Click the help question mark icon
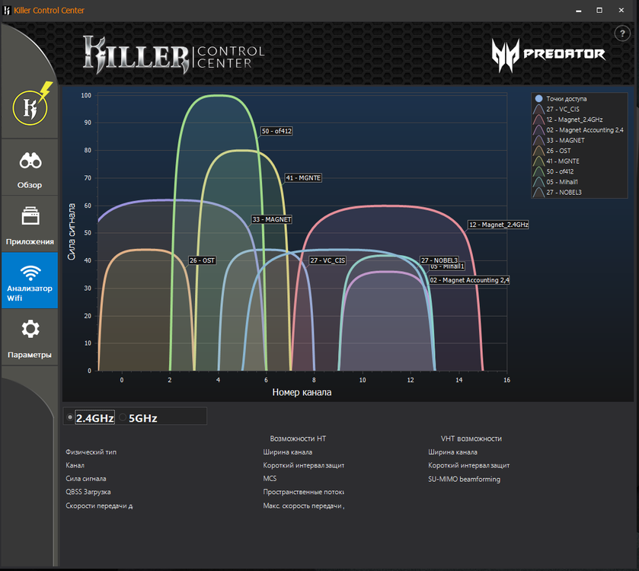 pos(620,33)
